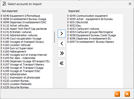
Task: Select E 6197 Voyage et Transport Niamey
Action: click(26, 64)
